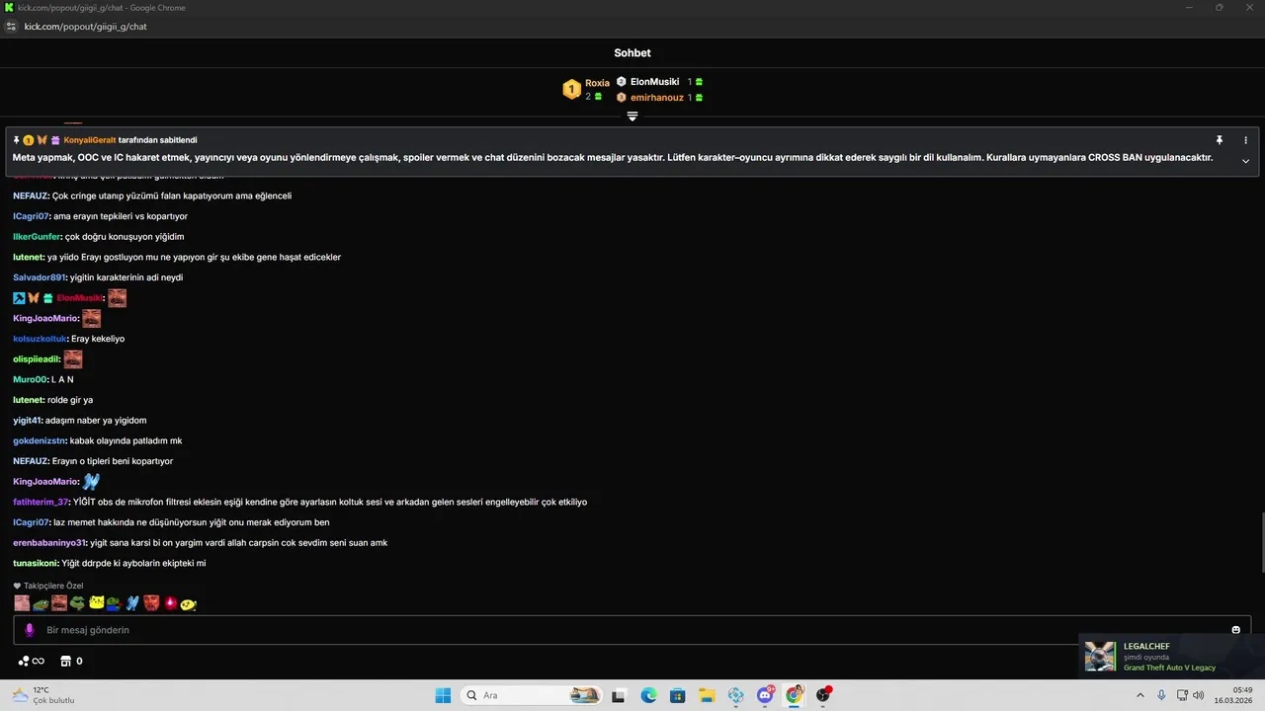This screenshot has width=1265, height=711.
Task: Insert the sunglasses Pepe emote
Action: click(x=77, y=603)
